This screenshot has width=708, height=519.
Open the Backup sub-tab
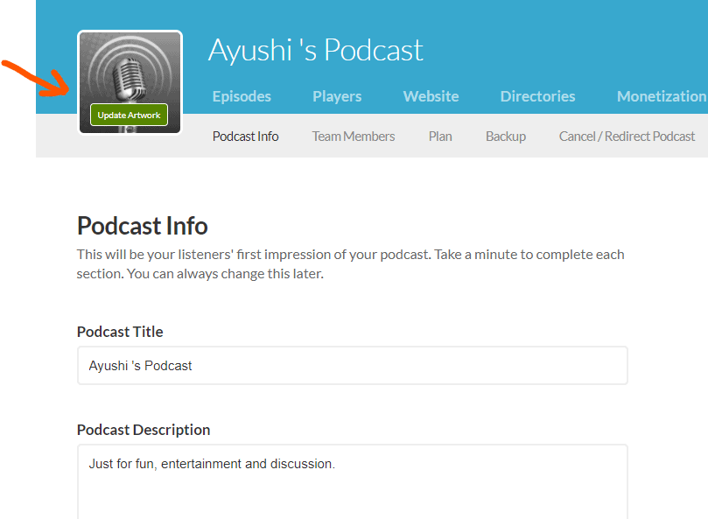(x=506, y=136)
